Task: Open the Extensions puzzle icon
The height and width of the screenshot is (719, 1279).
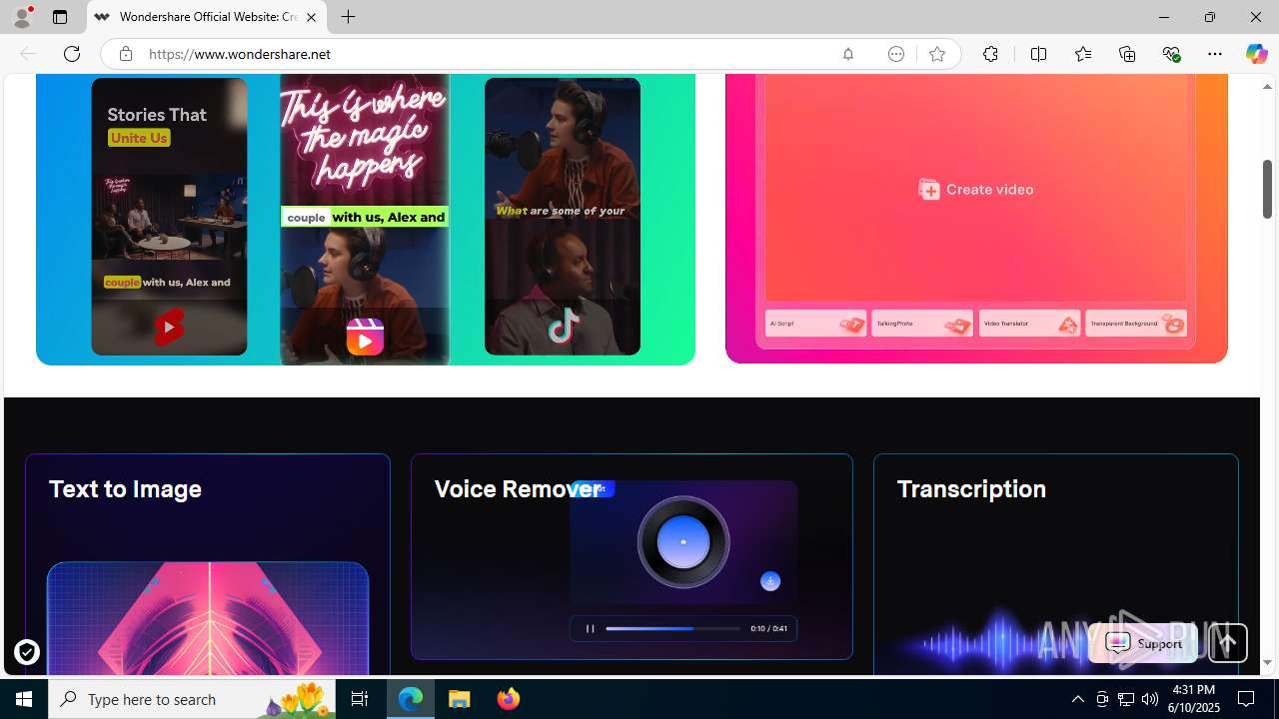Action: tap(990, 54)
